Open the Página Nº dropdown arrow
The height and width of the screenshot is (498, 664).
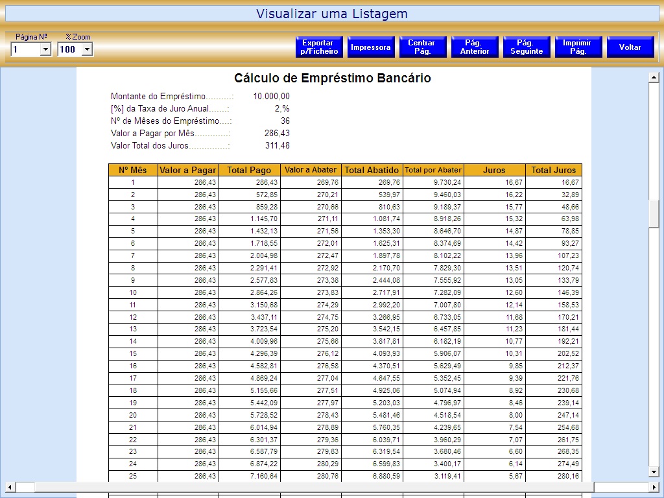pyautogui.click(x=45, y=49)
